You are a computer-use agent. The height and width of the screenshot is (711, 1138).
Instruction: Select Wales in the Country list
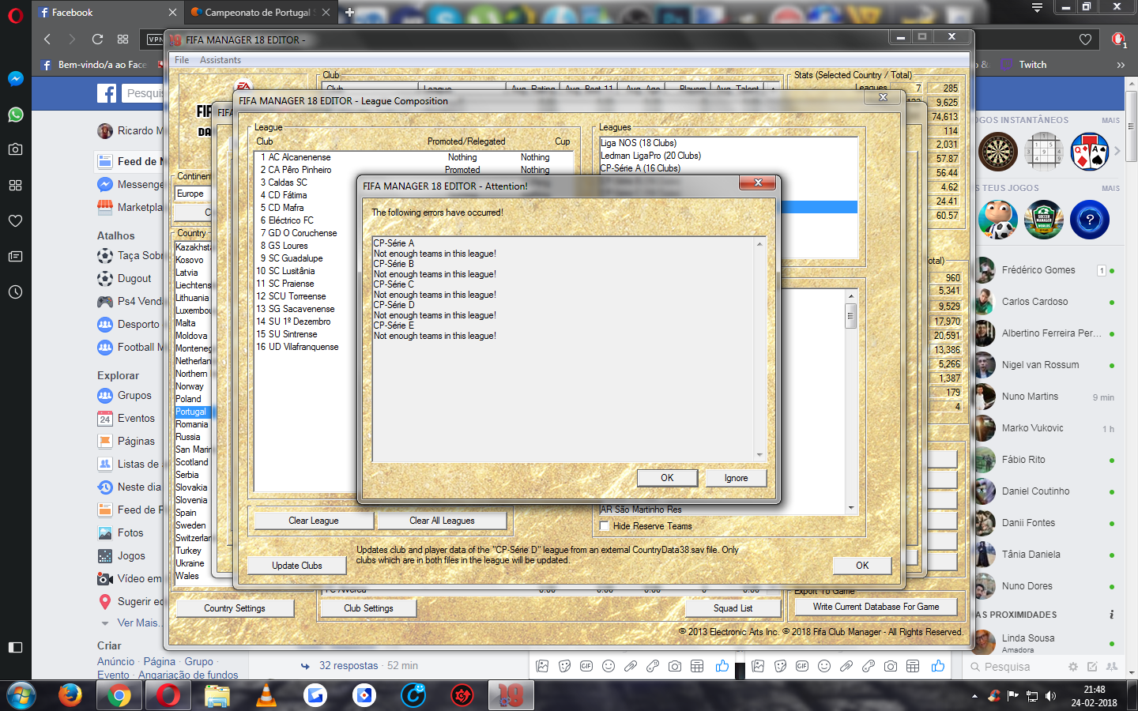tap(187, 576)
